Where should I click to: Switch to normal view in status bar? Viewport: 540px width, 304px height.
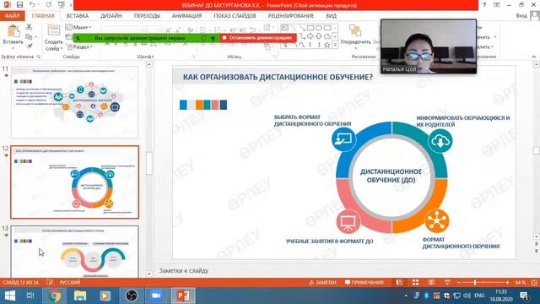pyautogui.click(x=399, y=282)
